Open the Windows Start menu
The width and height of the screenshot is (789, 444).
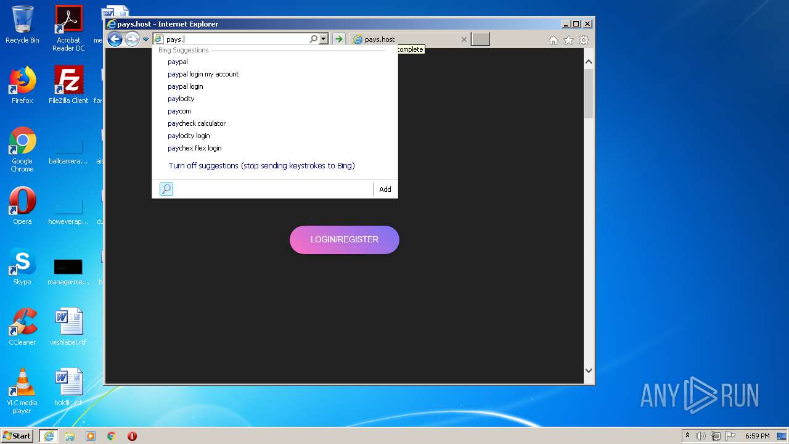tap(17, 435)
